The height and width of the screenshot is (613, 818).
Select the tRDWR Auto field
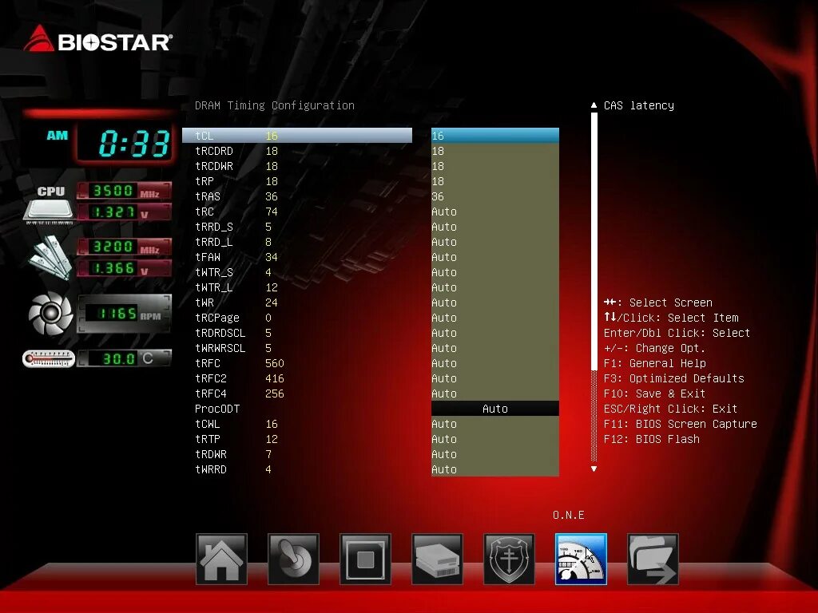495,454
